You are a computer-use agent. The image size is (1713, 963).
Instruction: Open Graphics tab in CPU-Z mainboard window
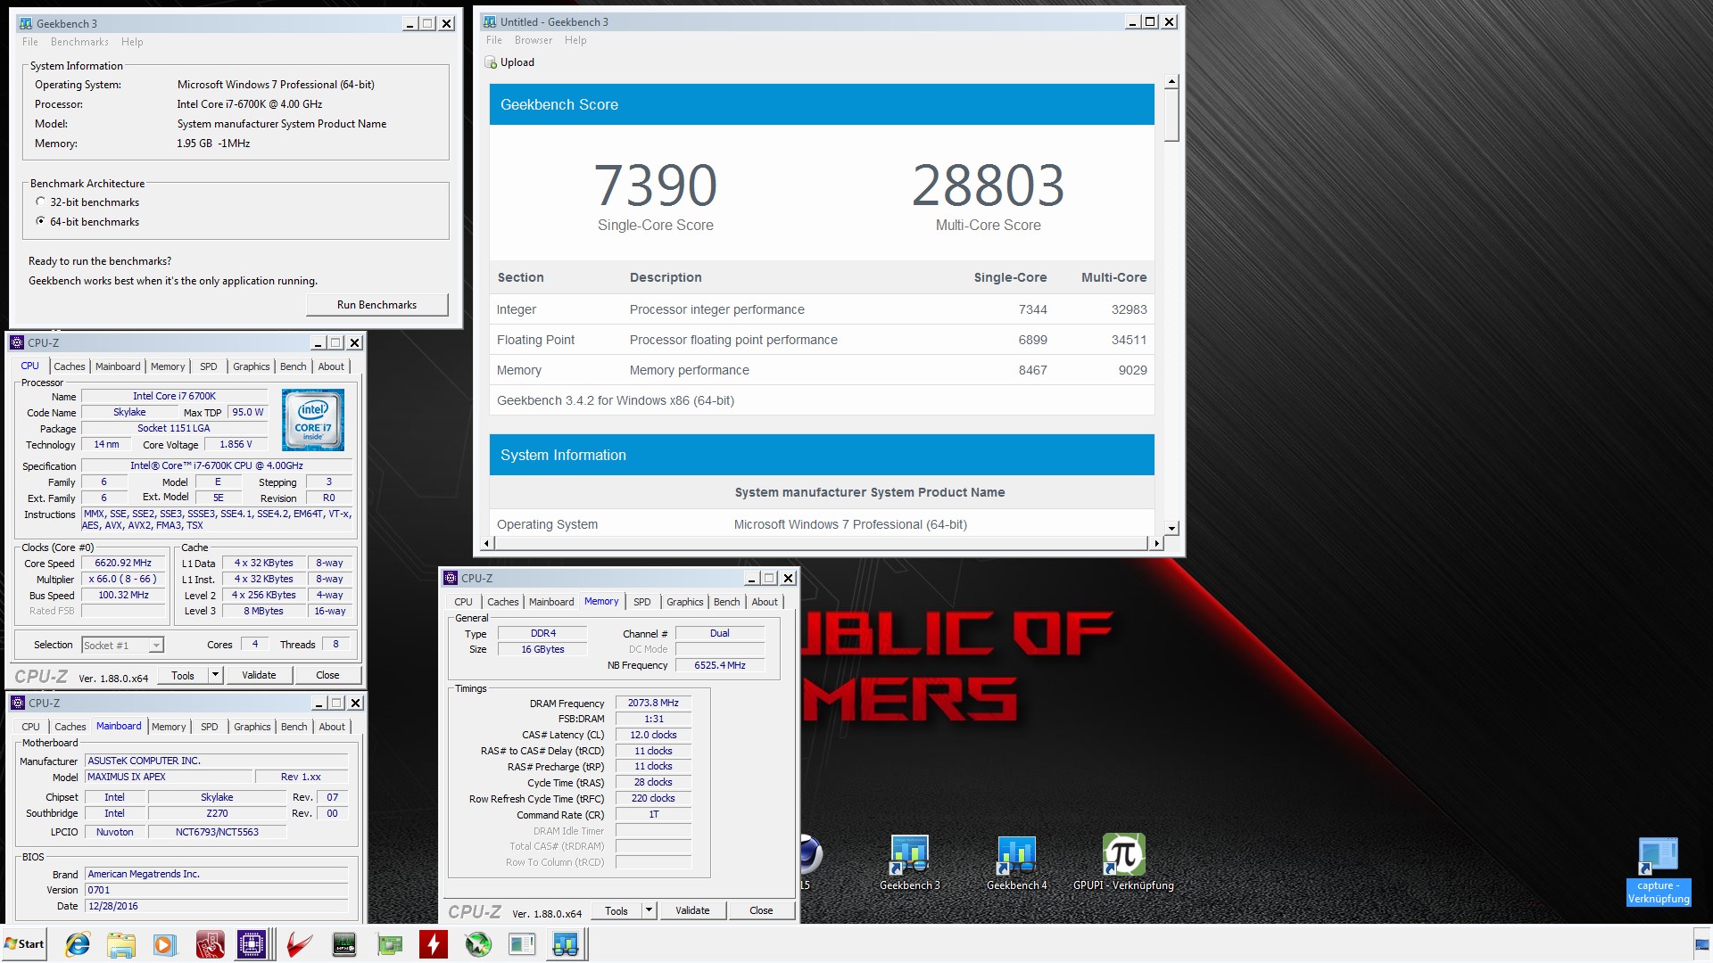(252, 727)
